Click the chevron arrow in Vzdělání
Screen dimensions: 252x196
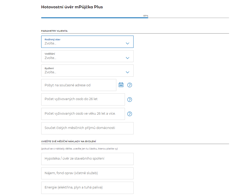click(128, 58)
